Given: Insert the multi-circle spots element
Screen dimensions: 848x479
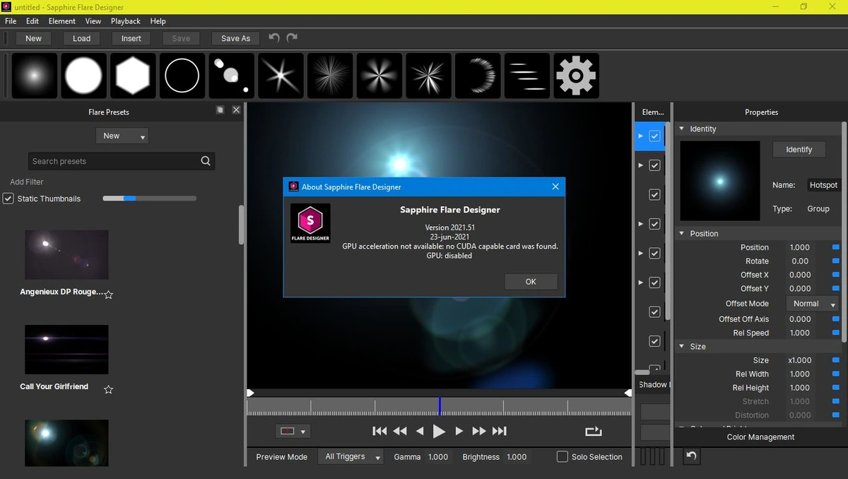Looking at the screenshot, I should point(232,76).
